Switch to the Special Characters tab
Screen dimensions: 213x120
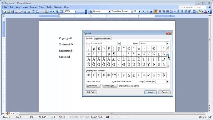click(x=103, y=39)
